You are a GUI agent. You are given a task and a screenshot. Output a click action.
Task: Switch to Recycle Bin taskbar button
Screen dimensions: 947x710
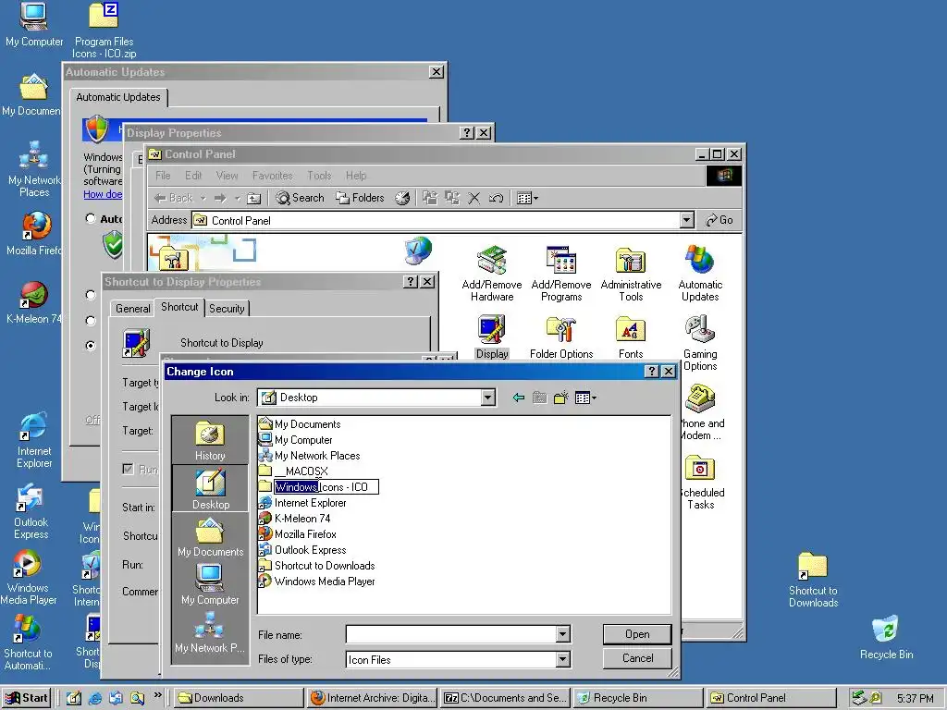tap(638, 698)
